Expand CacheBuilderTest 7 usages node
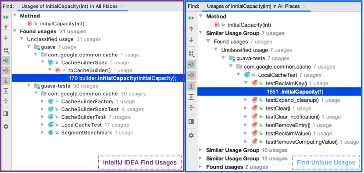 point(43,117)
